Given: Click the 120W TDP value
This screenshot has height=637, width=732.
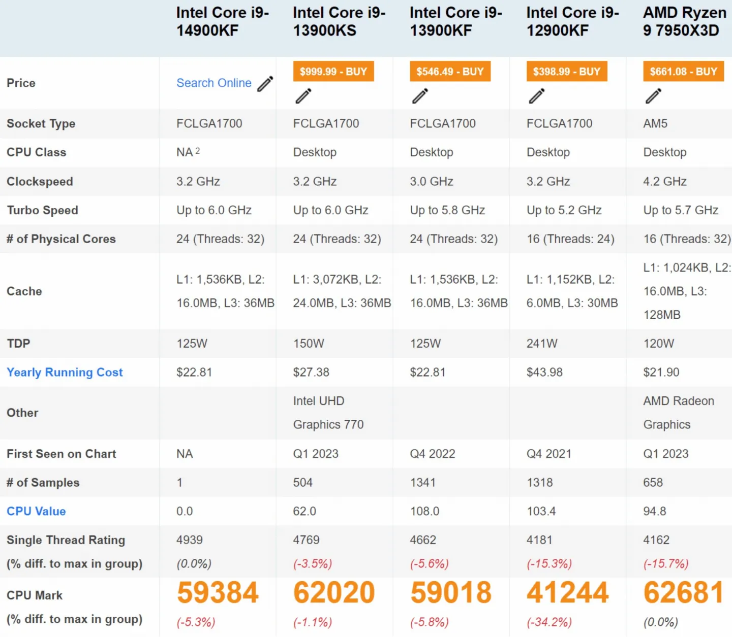Looking at the screenshot, I should coord(659,344).
